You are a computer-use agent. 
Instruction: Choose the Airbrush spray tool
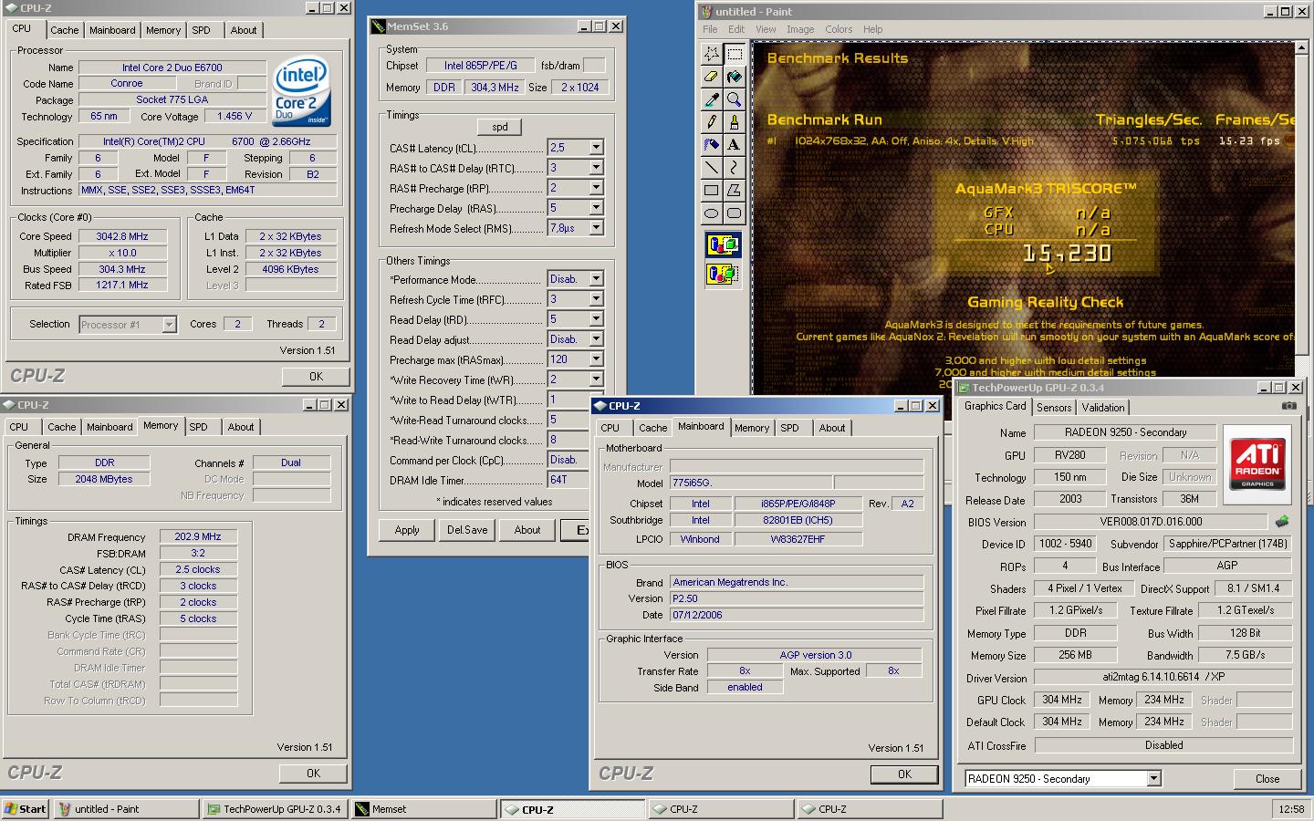point(711,145)
